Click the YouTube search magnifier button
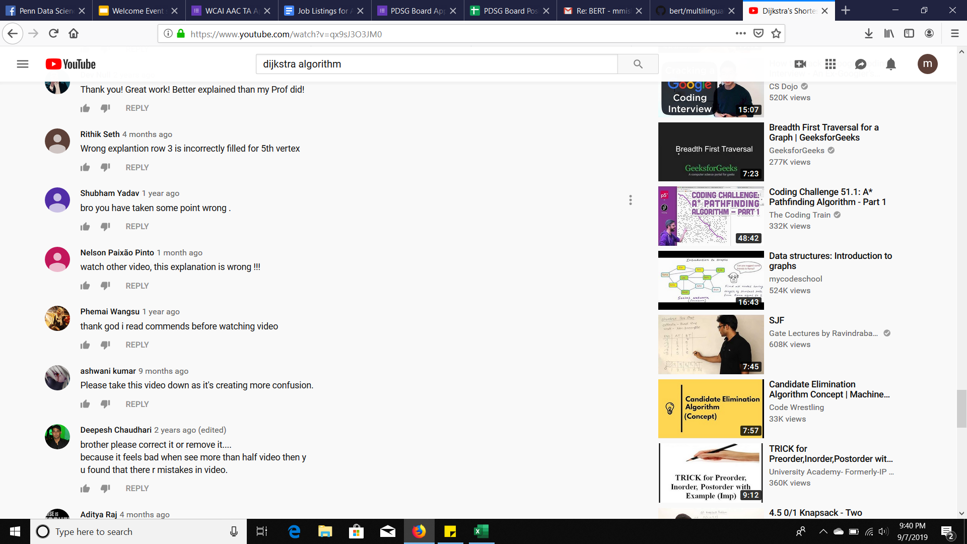967x544 pixels. tap(638, 64)
